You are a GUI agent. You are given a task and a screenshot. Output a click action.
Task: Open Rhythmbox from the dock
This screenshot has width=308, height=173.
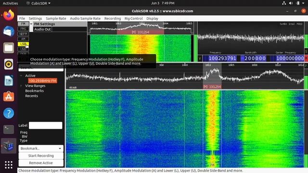click(9, 64)
